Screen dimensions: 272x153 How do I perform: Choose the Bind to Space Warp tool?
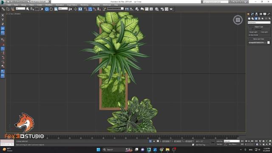[12, 9]
